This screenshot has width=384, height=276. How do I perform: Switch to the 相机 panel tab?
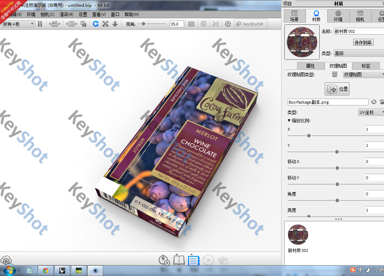point(360,16)
